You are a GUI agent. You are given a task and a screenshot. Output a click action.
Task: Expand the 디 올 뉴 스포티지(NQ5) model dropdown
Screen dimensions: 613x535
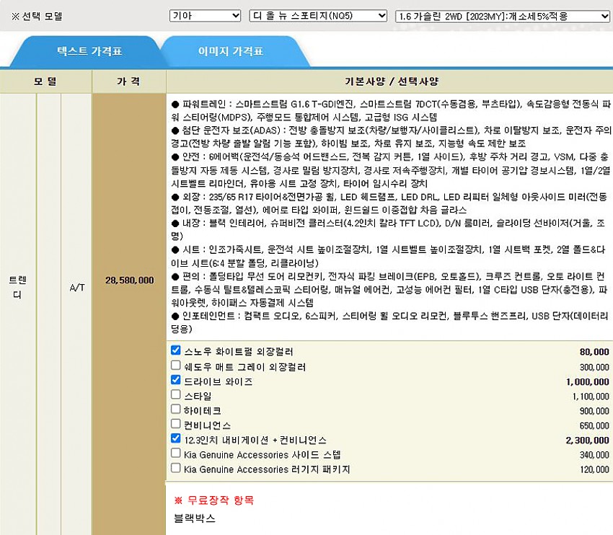[x=317, y=16]
